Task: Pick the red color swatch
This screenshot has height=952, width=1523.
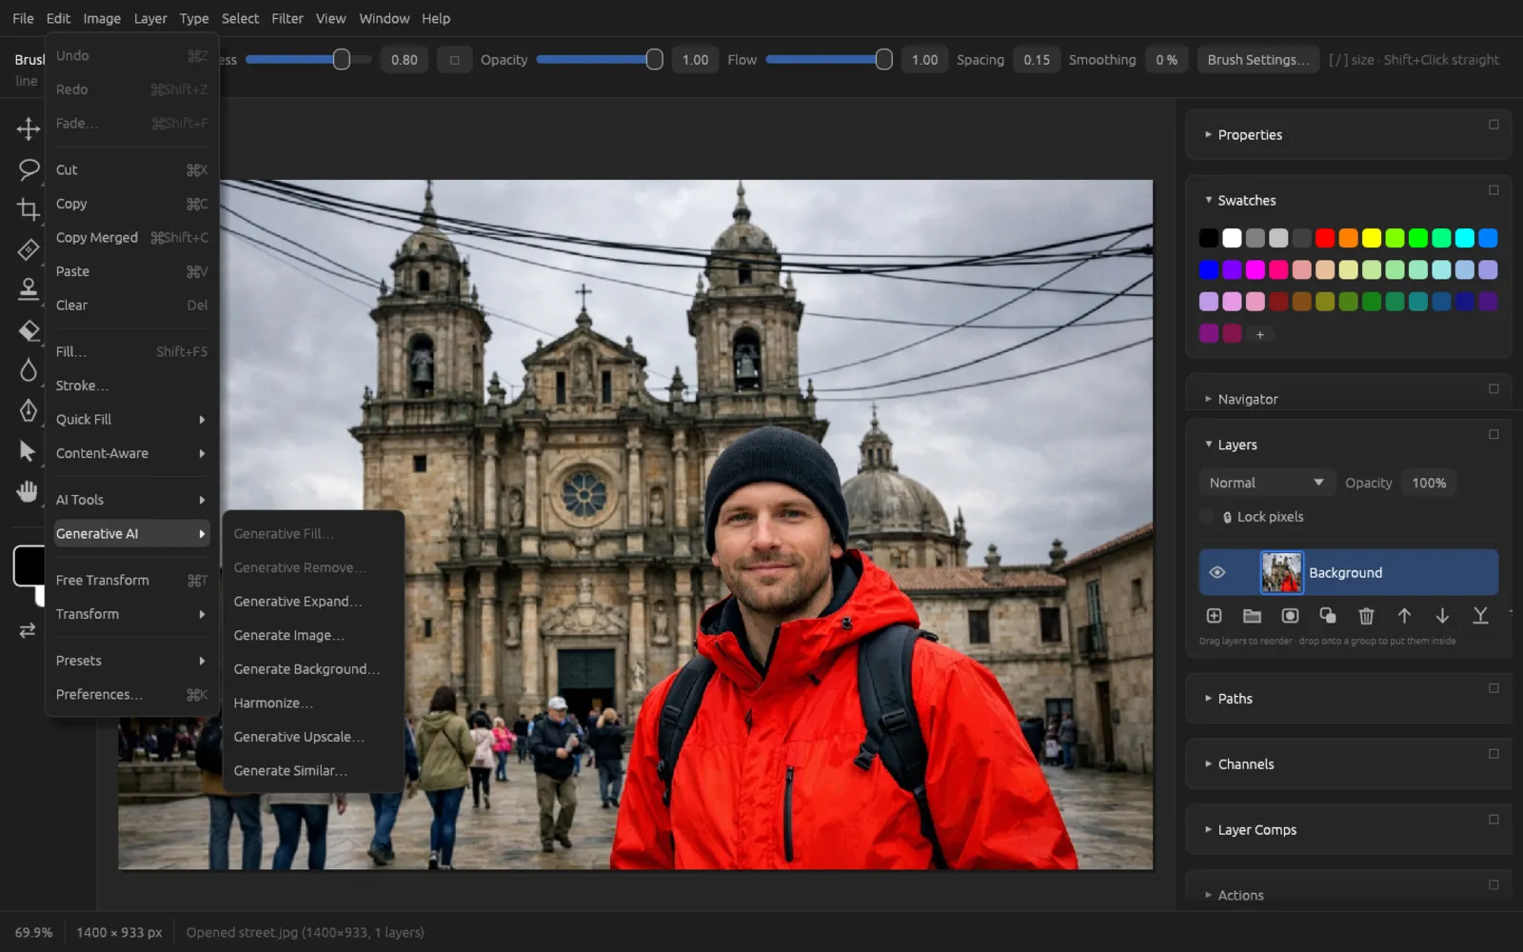Action: coord(1325,238)
